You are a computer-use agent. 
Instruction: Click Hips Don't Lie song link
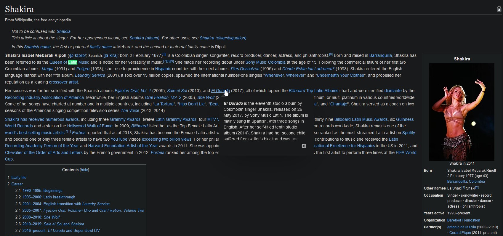pos(192,104)
